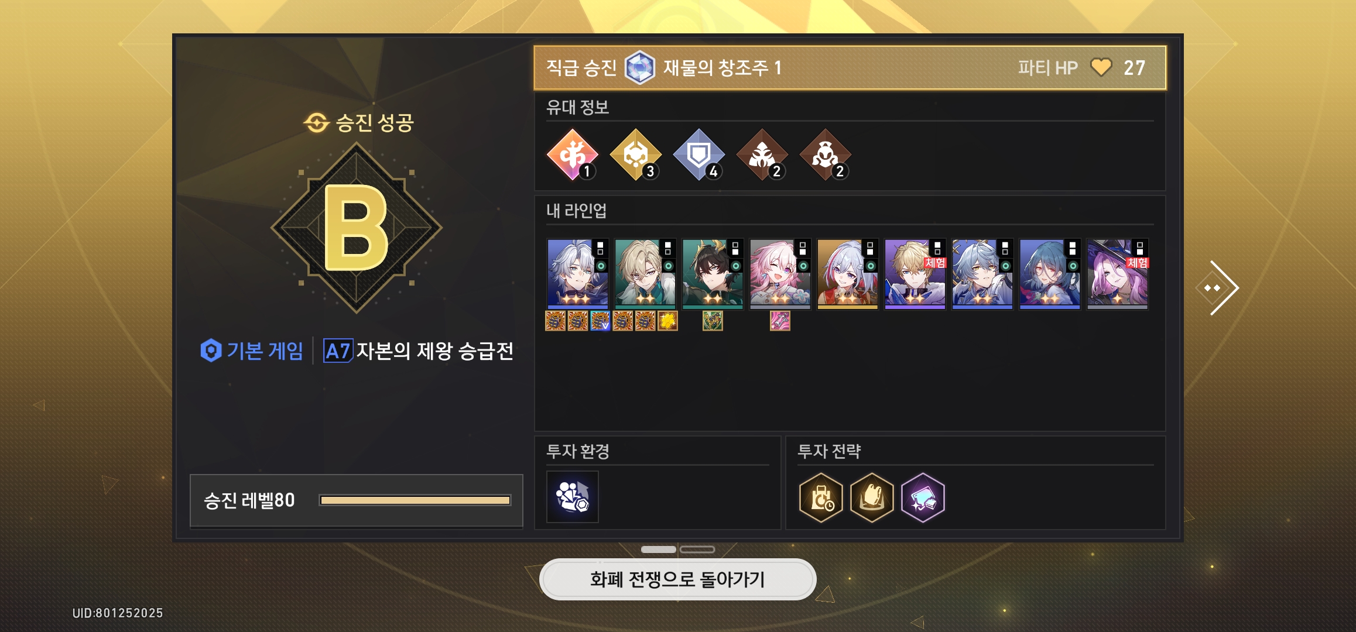Click the pink equipment item under lineup
Image resolution: width=1356 pixels, height=632 pixels.
(x=780, y=321)
